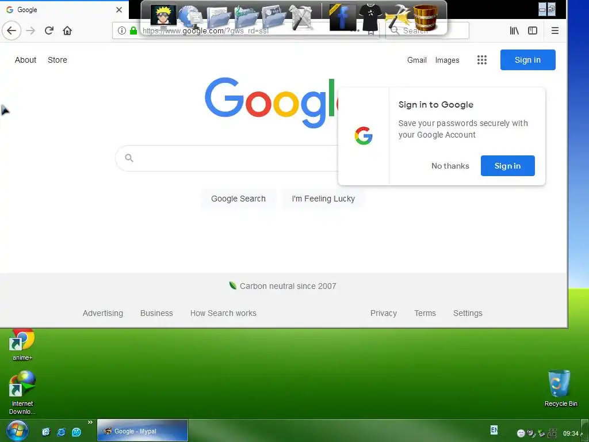Open the Terms footer link
The width and height of the screenshot is (589, 442).
(x=425, y=313)
